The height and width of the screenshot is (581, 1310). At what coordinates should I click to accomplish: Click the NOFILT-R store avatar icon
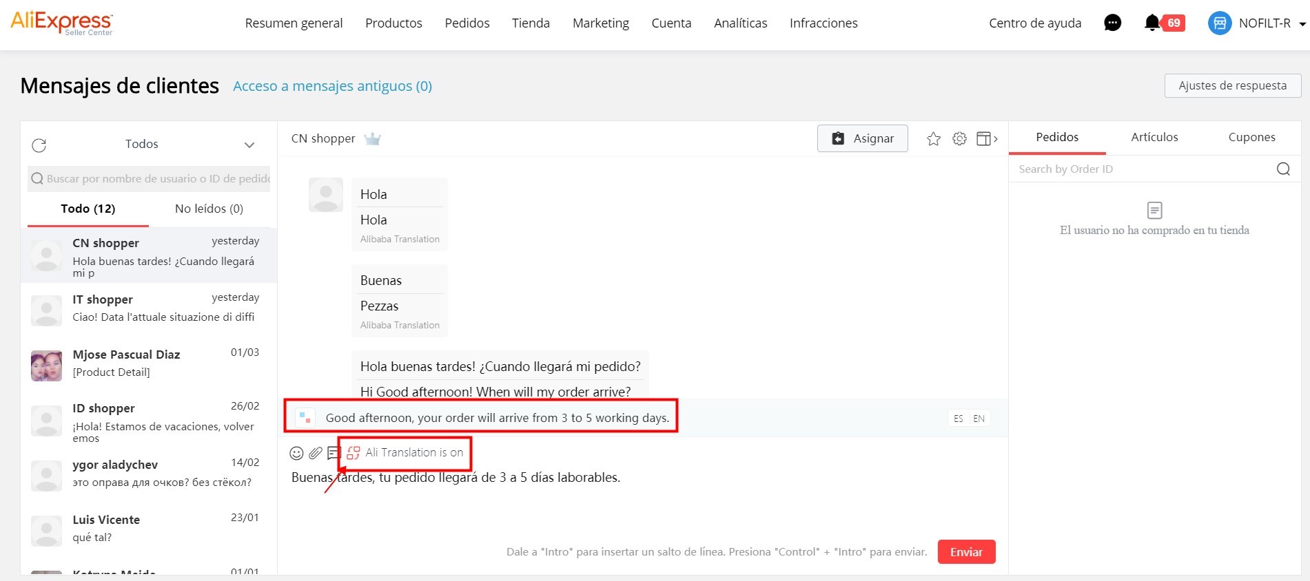(x=1219, y=23)
